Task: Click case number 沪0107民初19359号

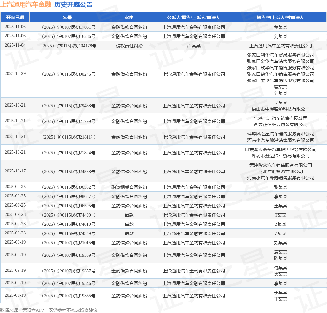Action: (x=69, y=255)
